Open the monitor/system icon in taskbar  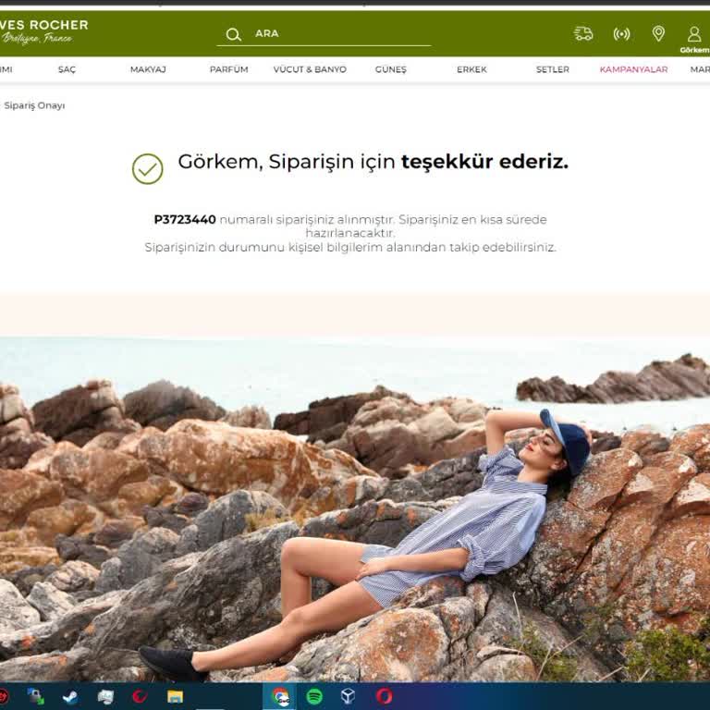click(105, 697)
